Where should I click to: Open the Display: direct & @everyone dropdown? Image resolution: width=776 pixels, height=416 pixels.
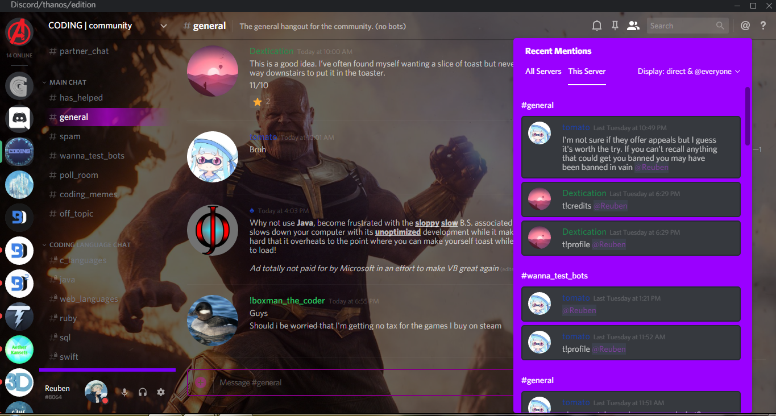pyautogui.click(x=688, y=71)
